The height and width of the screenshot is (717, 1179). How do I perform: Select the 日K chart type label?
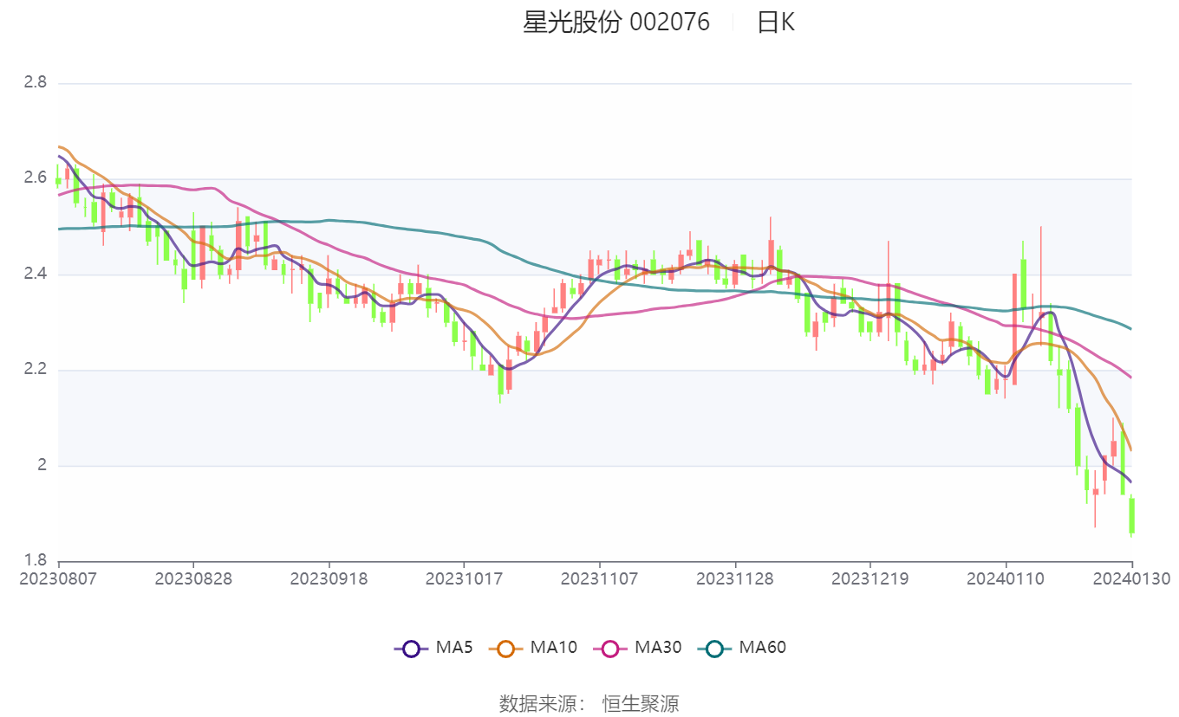coord(776,23)
